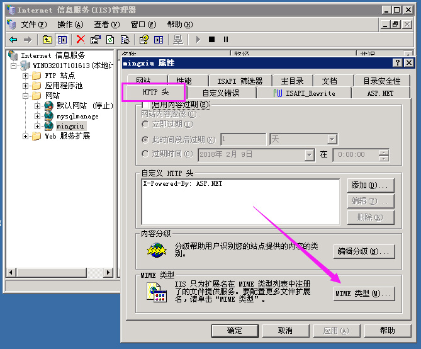The height and width of the screenshot is (349, 421).
Task: Select the 此时间段后过期 radio button
Action: point(145,140)
